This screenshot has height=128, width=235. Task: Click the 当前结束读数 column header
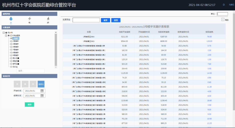pos(164,32)
